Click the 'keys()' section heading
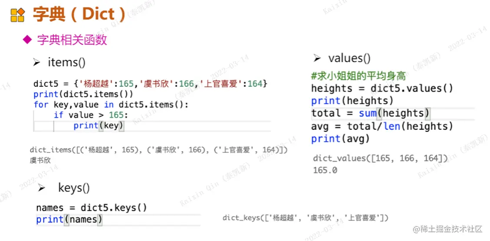 74,188
